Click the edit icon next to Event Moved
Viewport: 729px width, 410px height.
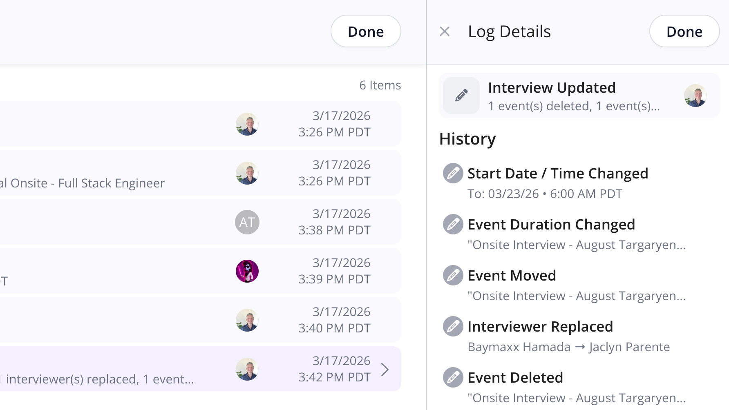point(453,275)
